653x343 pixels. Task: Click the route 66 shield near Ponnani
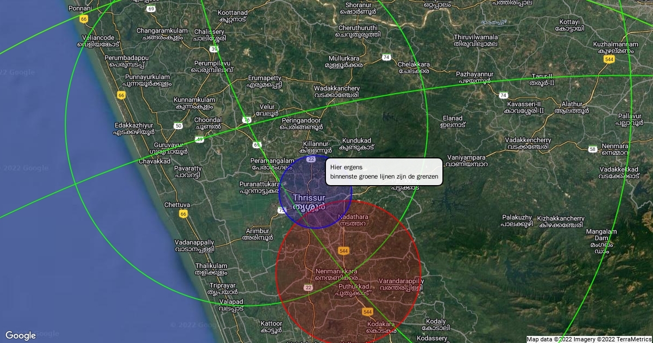[x=83, y=19]
